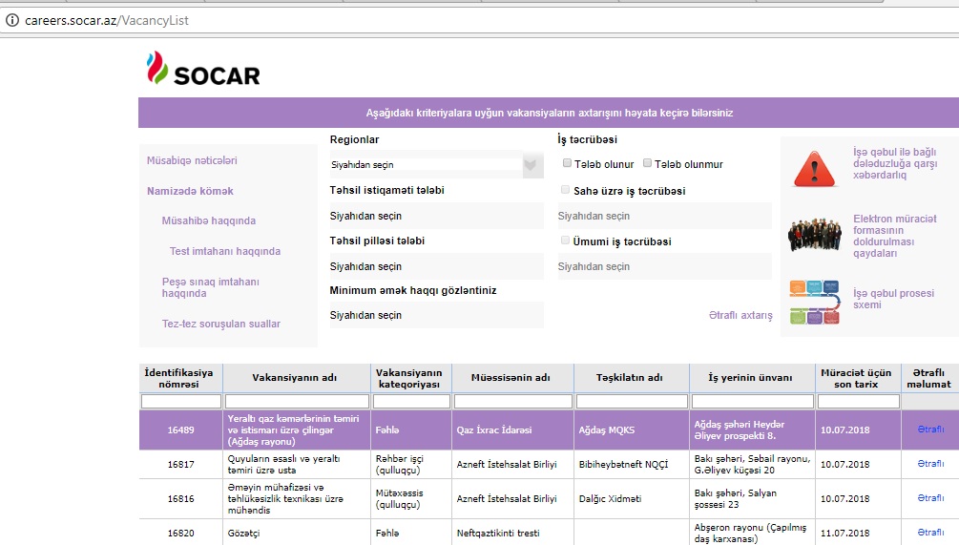Open Regionlar dropdown arrow
Image resolution: width=959 pixels, height=545 pixels.
(531, 164)
